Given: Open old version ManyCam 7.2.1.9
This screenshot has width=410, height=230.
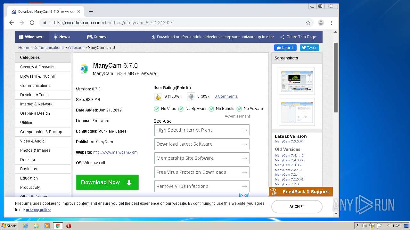Looking at the screenshot, I should click(288, 170).
